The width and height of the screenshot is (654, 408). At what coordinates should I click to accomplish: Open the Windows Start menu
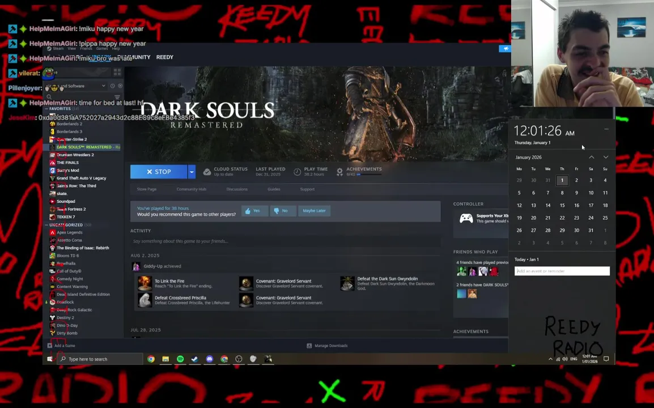pos(50,359)
